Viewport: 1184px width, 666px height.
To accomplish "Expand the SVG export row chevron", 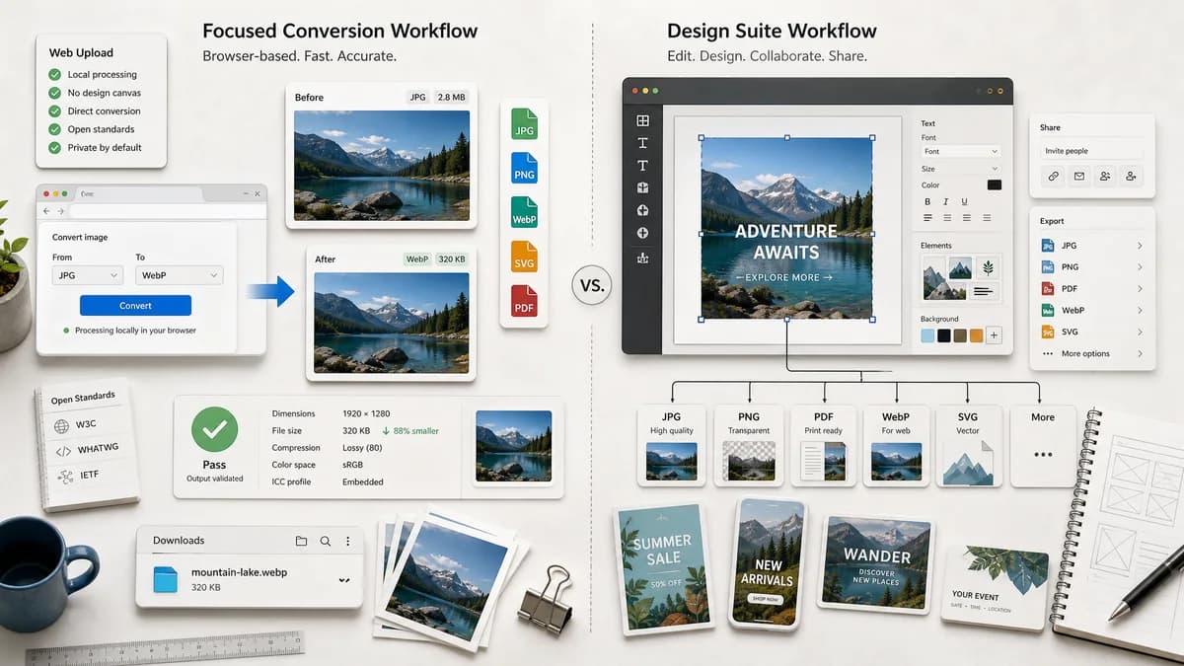I will point(1140,333).
